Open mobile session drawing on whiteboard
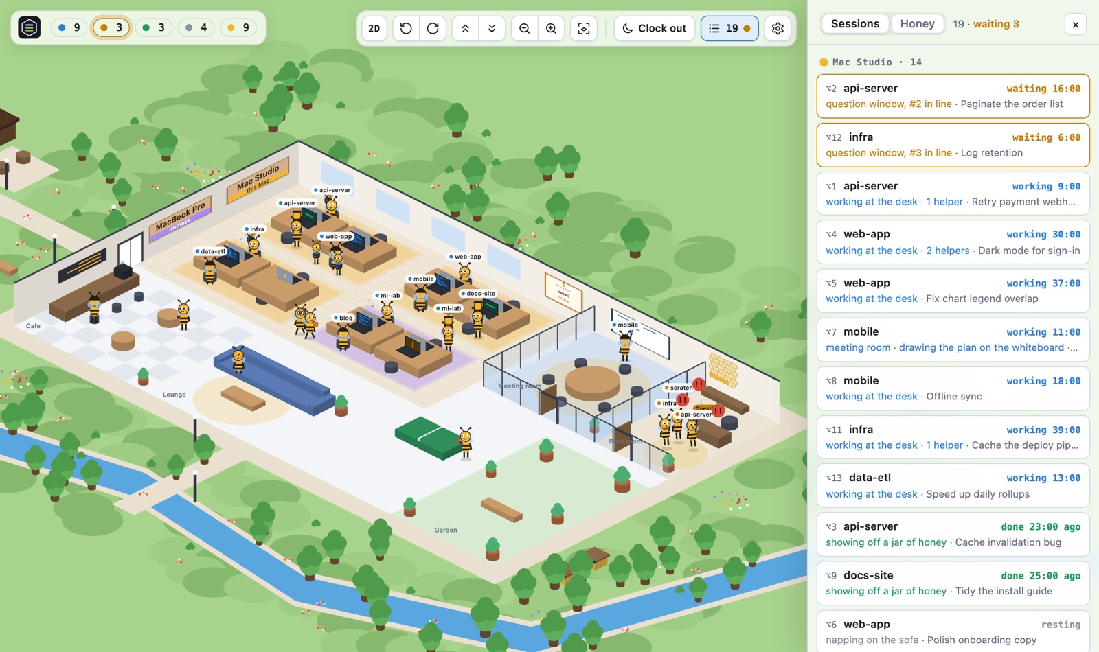The image size is (1099, 652). (953, 339)
